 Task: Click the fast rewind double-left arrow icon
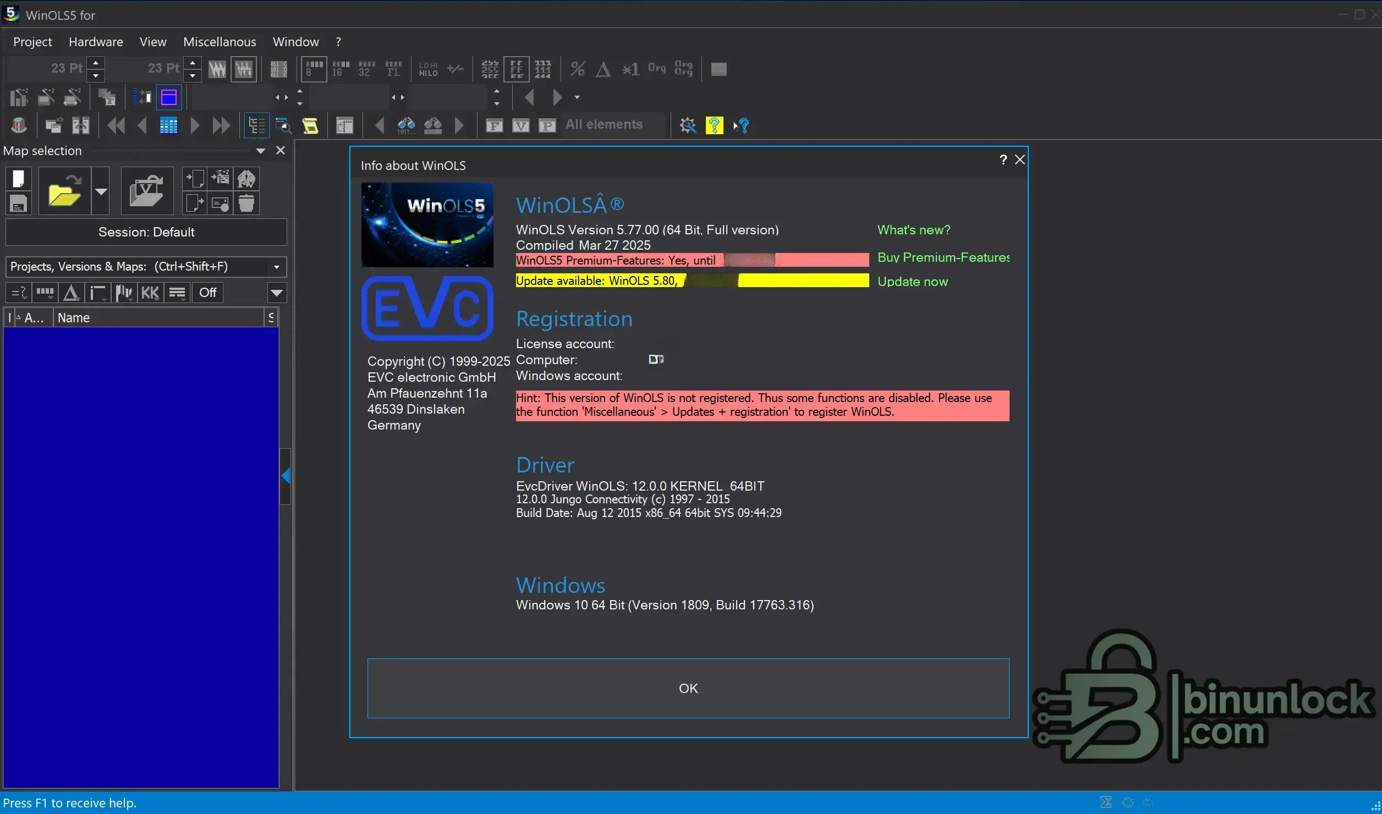click(x=116, y=125)
